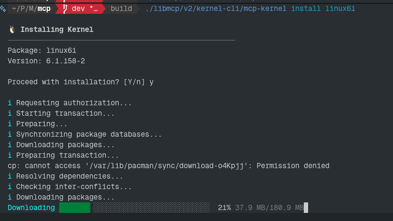The image size is (393, 221).
Task: Click info icon before Requesting authorization
Action: coord(10,103)
